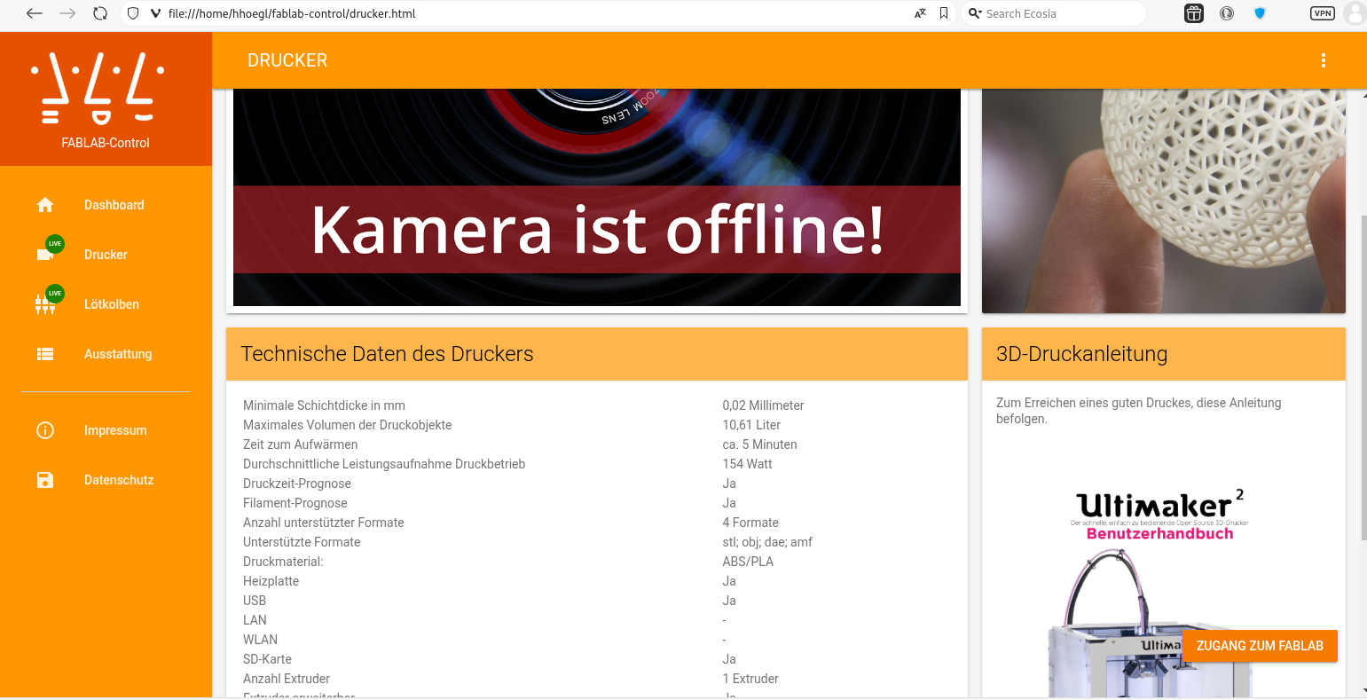
Task: Click the Ausstattung list icon
Action: tap(45, 354)
